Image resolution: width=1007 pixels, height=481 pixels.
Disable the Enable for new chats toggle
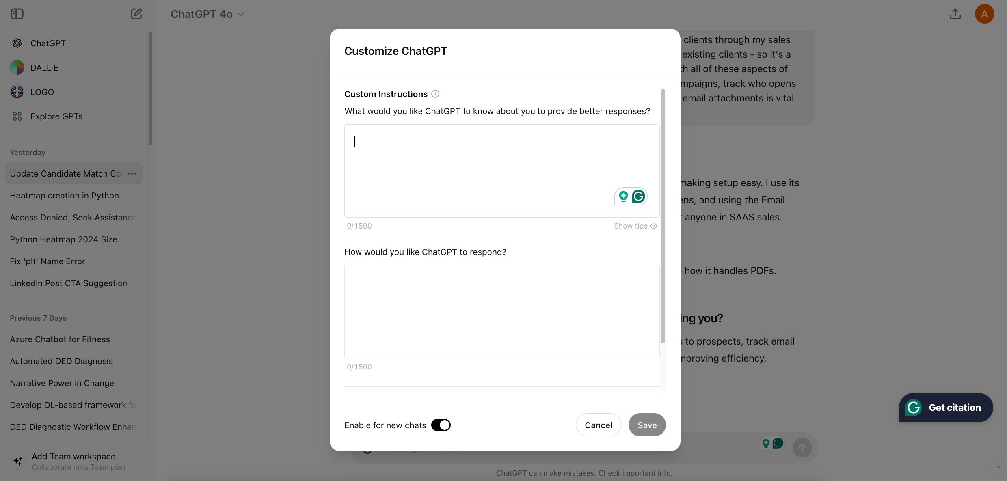(x=441, y=425)
